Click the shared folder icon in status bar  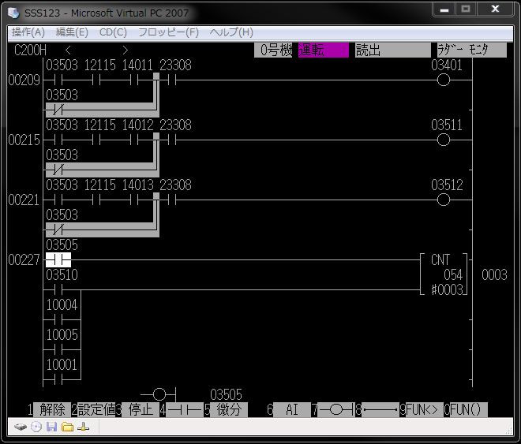(x=67, y=427)
